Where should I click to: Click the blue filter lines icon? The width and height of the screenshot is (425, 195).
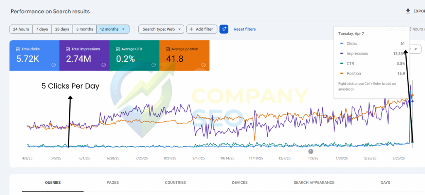[224, 29]
